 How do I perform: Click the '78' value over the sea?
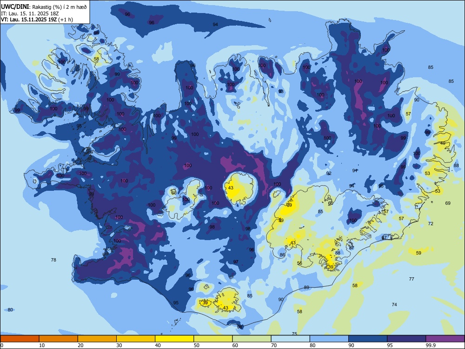point(53,260)
